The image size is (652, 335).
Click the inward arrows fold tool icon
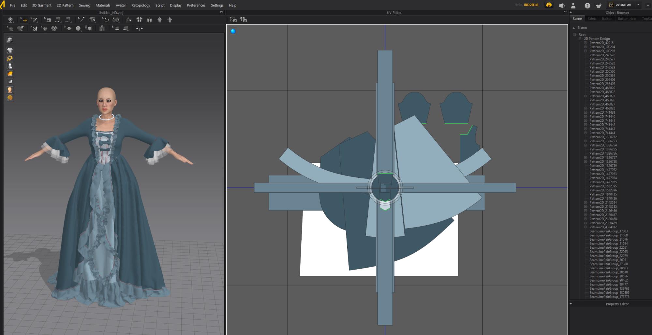pos(139,28)
